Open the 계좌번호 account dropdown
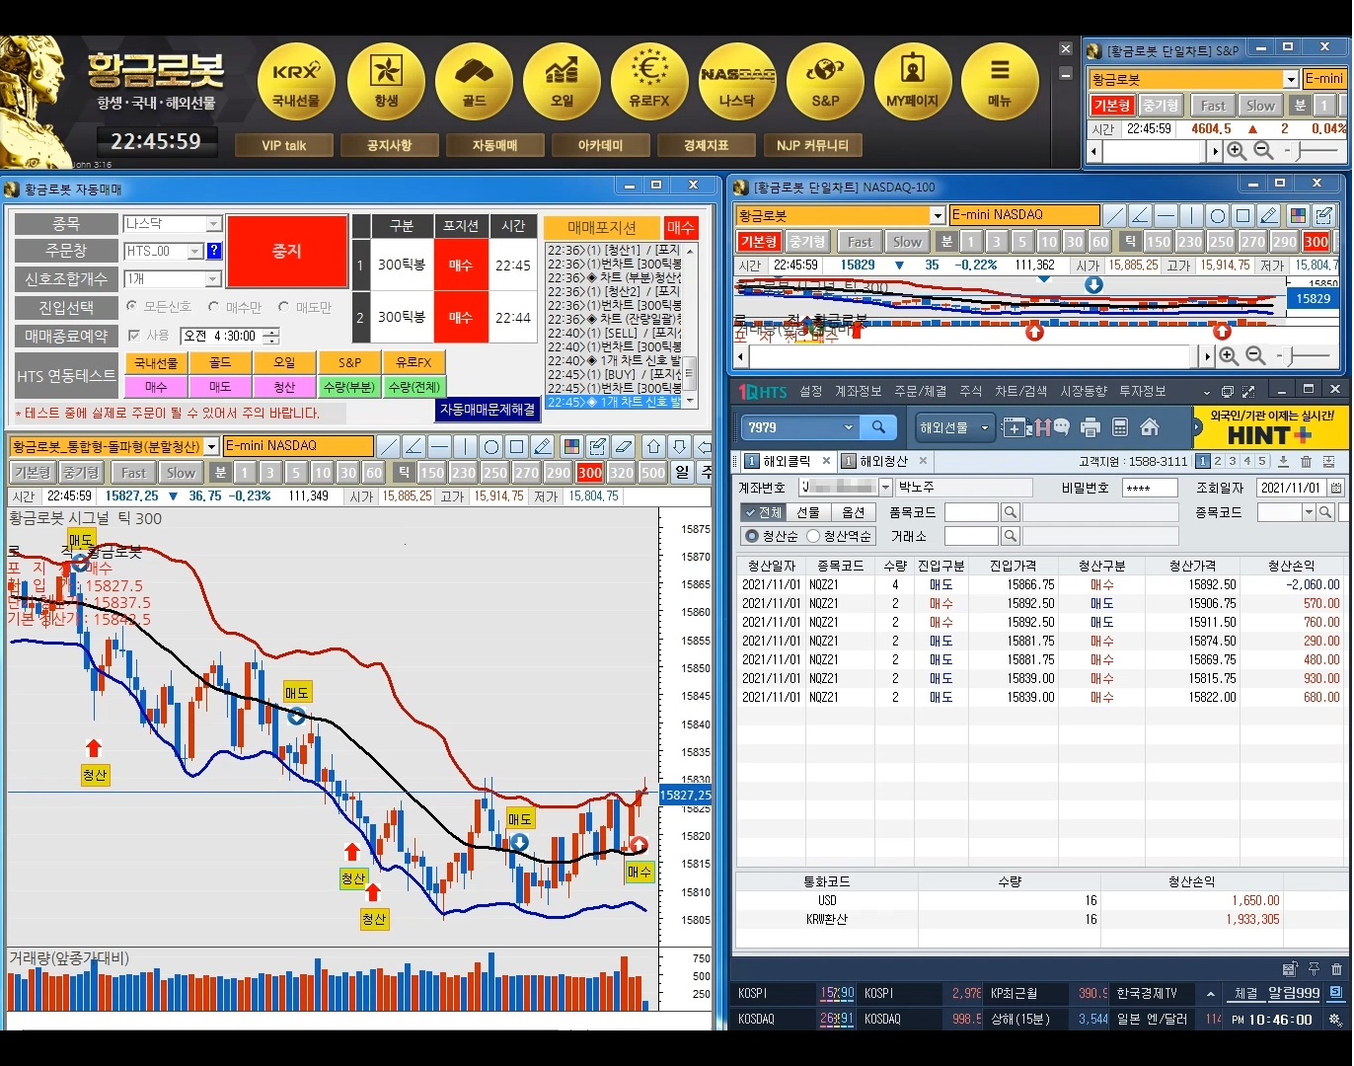This screenshot has width=1354, height=1066. pos(885,488)
